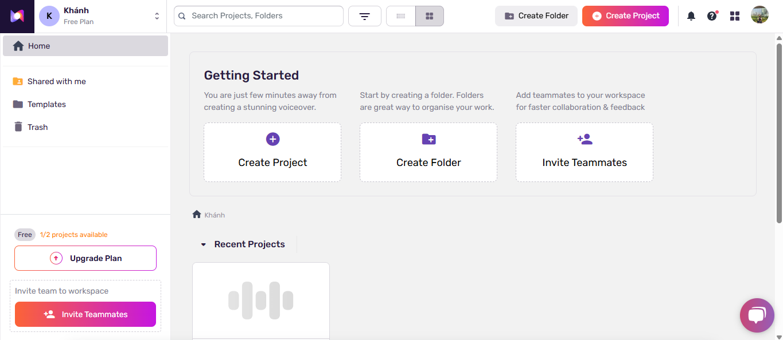Open the recent project thumbnail
Image resolution: width=783 pixels, height=340 pixels.
tap(261, 300)
